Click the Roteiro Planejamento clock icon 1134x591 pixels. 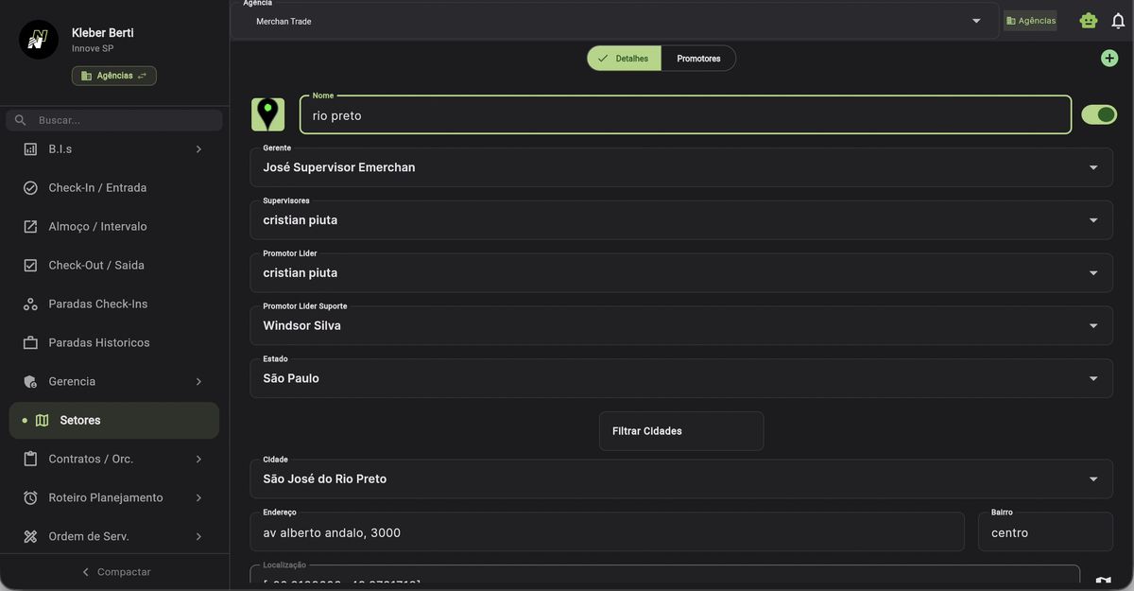(x=30, y=498)
